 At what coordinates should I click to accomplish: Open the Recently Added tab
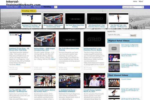(x=12, y=7)
